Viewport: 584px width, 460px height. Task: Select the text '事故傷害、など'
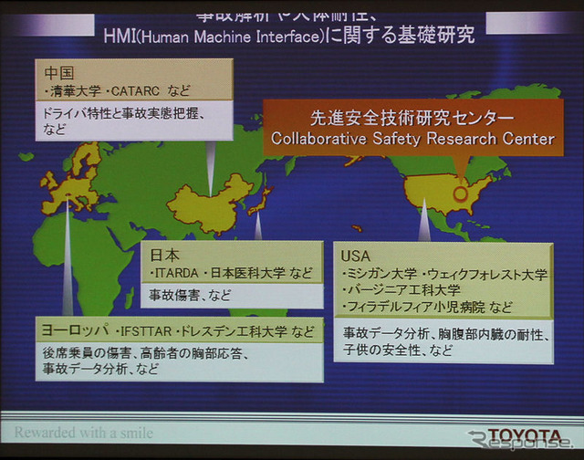pyautogui.click(x=190, y=296)
